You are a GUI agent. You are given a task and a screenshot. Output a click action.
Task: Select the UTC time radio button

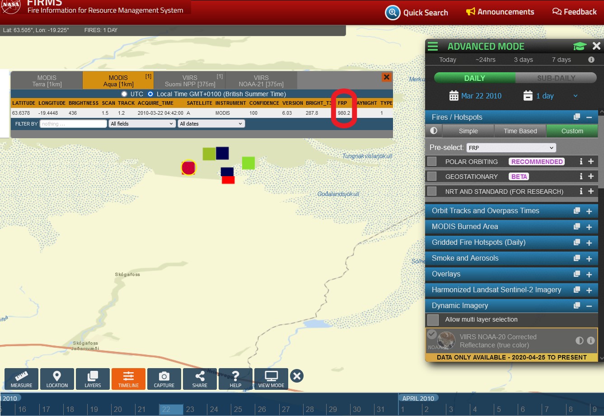(124, 94)
